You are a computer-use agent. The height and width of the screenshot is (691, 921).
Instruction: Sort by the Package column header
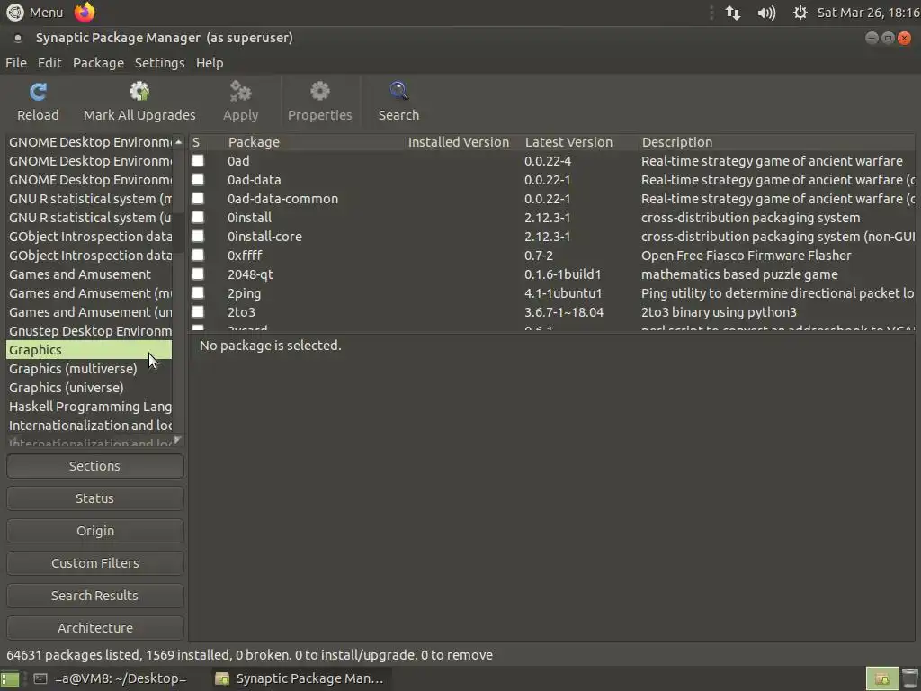click(312, 142)
